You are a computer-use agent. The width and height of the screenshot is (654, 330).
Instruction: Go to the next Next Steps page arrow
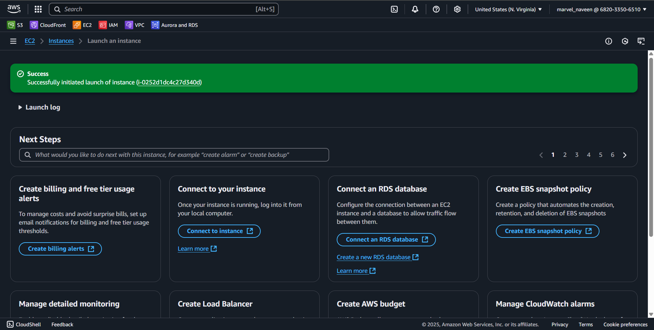pyautogui.click(x=625, y=155)
